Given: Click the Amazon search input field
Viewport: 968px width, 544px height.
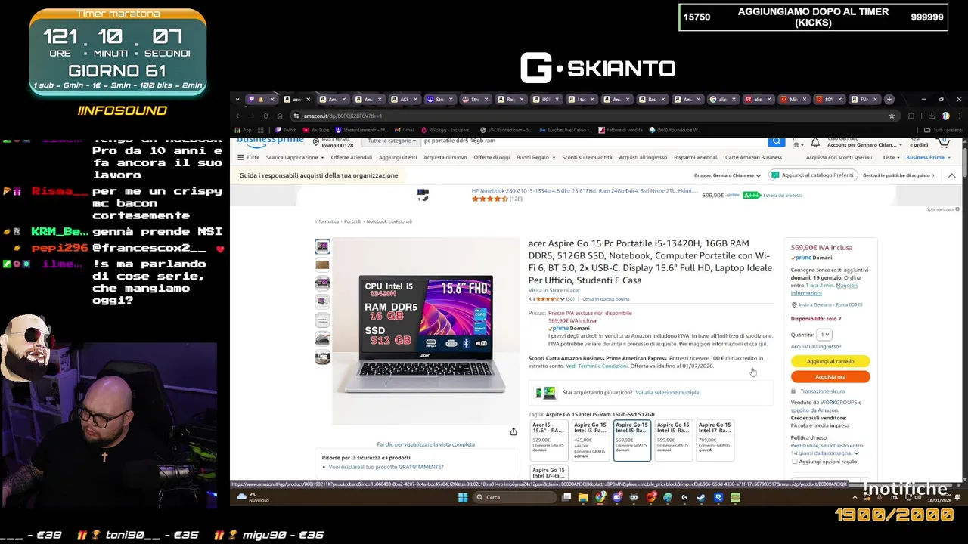Looking at the screenshot, I should tap(594, 141).
